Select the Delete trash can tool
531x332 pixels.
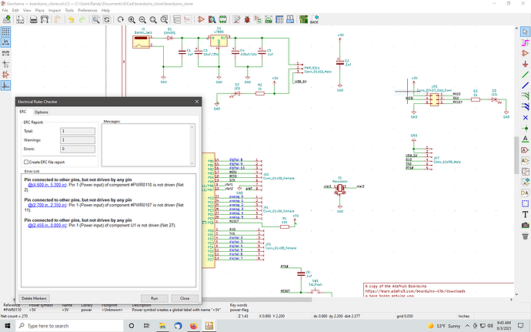525,236
